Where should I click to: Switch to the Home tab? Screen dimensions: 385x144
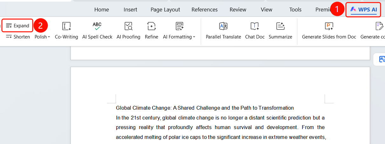pos(102,10)
